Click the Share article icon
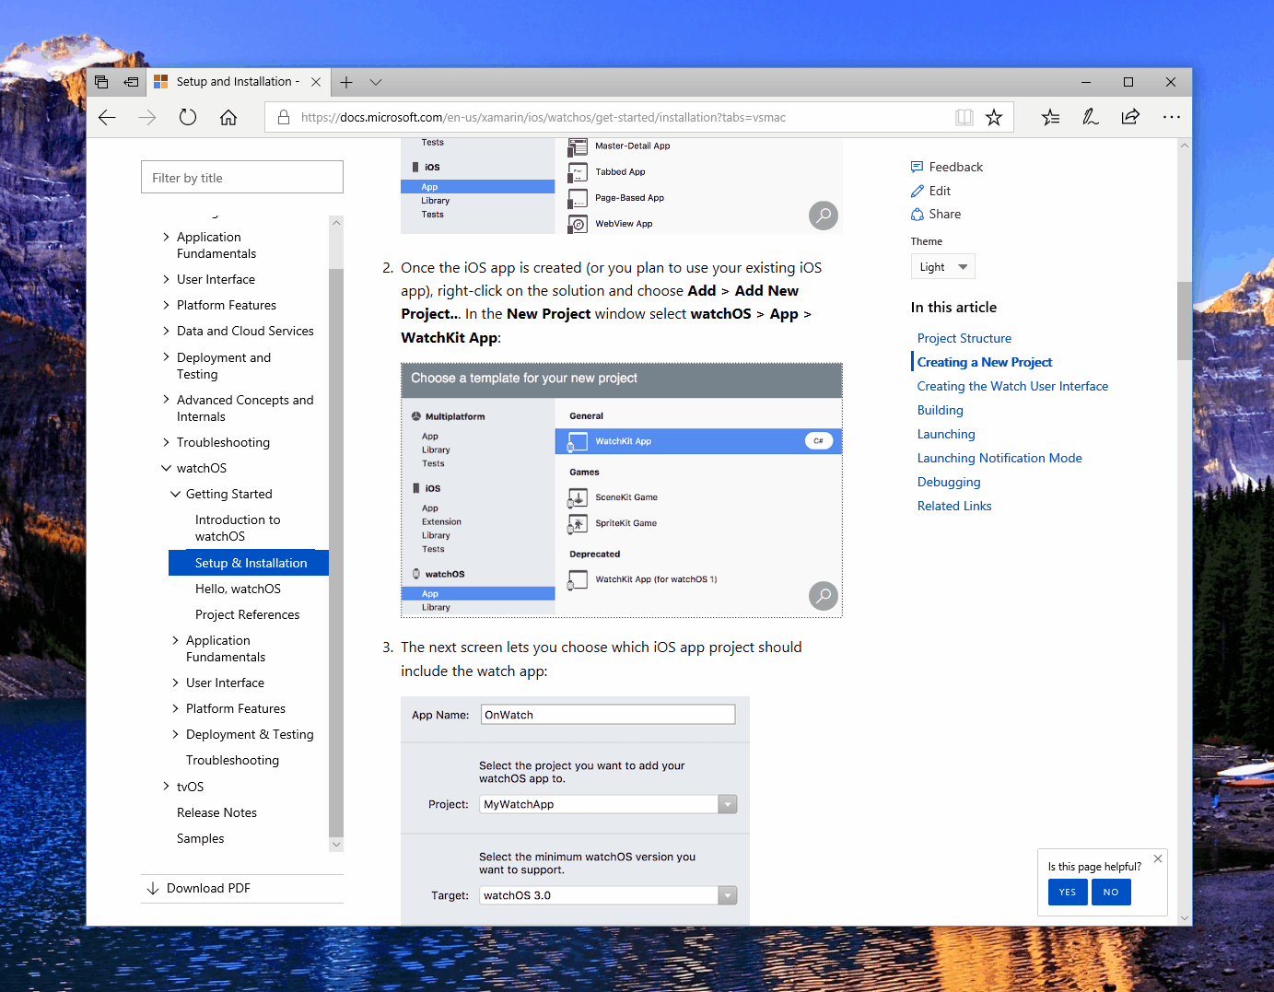 coord(917,214)
